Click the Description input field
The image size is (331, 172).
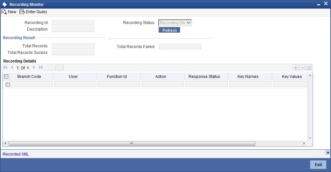pos(73,29)
